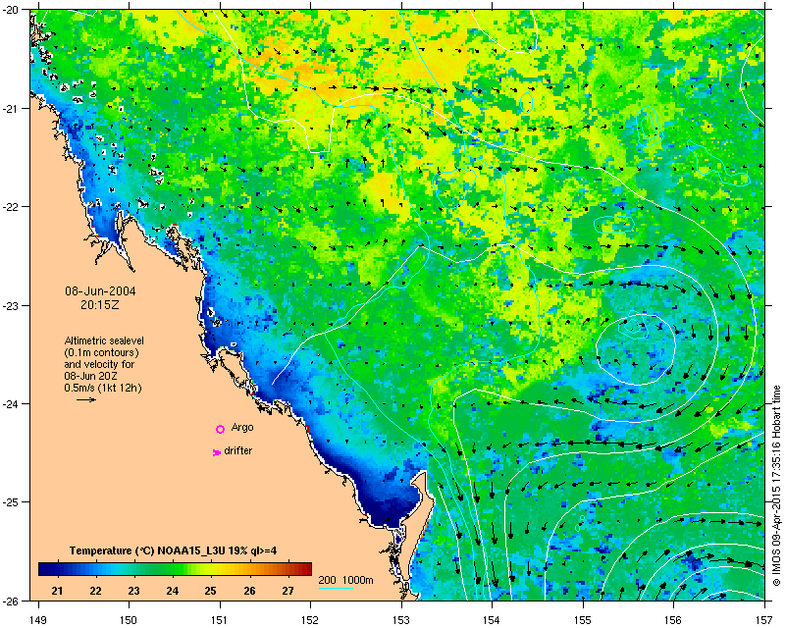
Task: Select the time text 20:15Z
Action: (100, 304)
